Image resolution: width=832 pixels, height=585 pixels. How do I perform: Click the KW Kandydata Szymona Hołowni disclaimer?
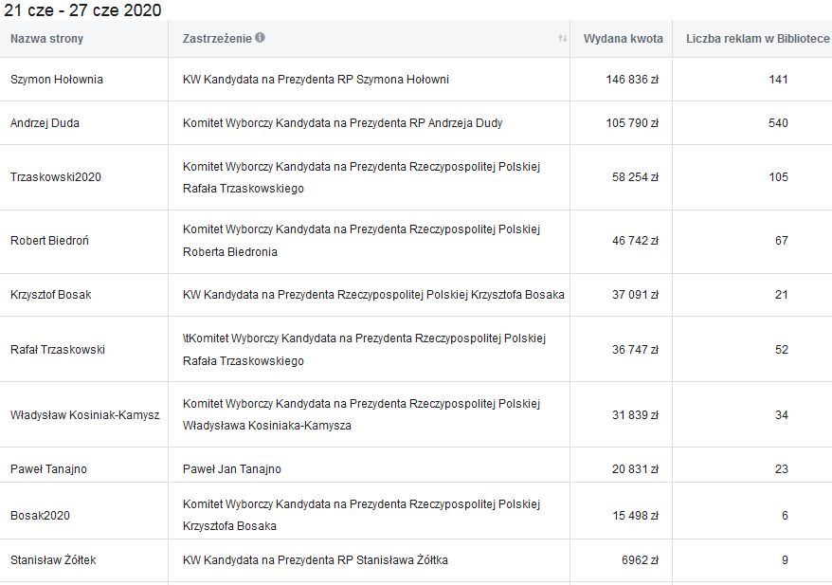pyautogui.click(x=316, y=80)
